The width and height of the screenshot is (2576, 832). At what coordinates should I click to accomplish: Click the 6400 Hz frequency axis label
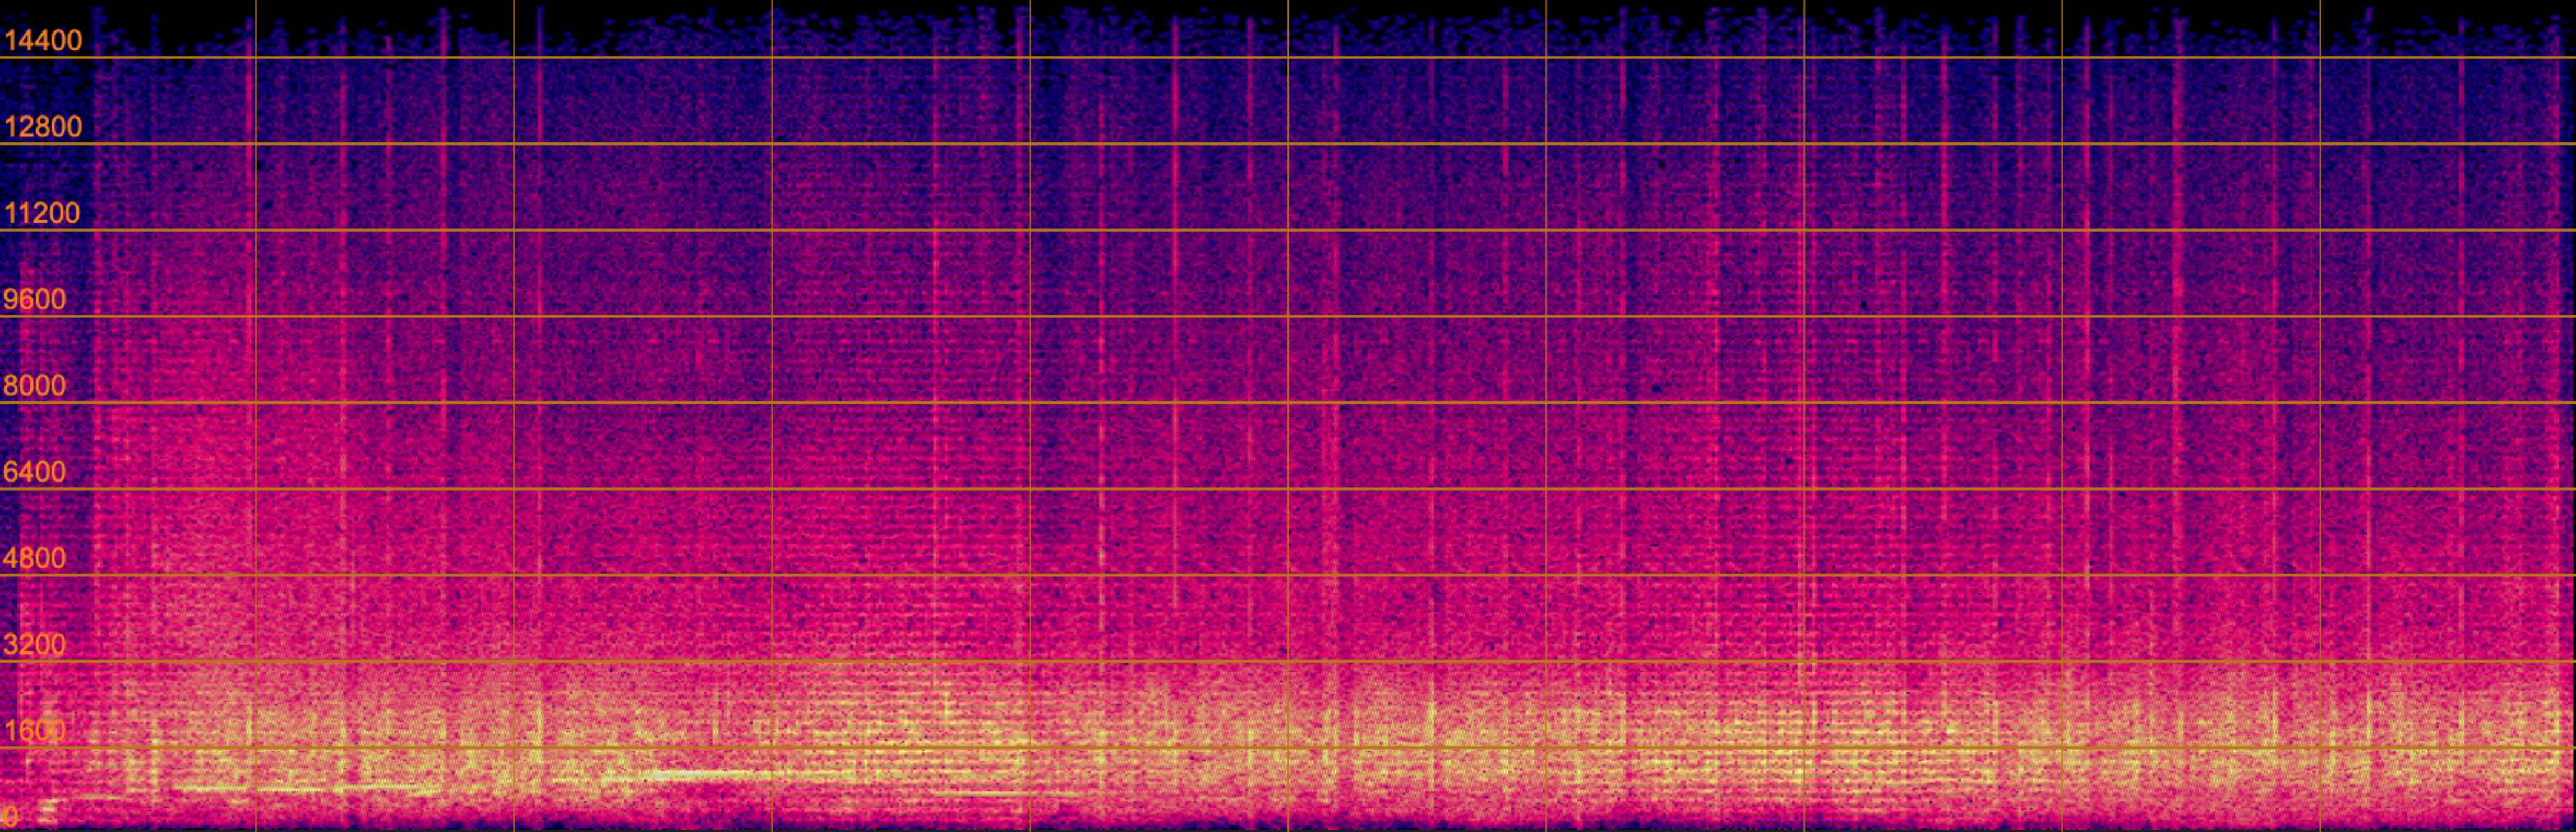pos(34,471)
